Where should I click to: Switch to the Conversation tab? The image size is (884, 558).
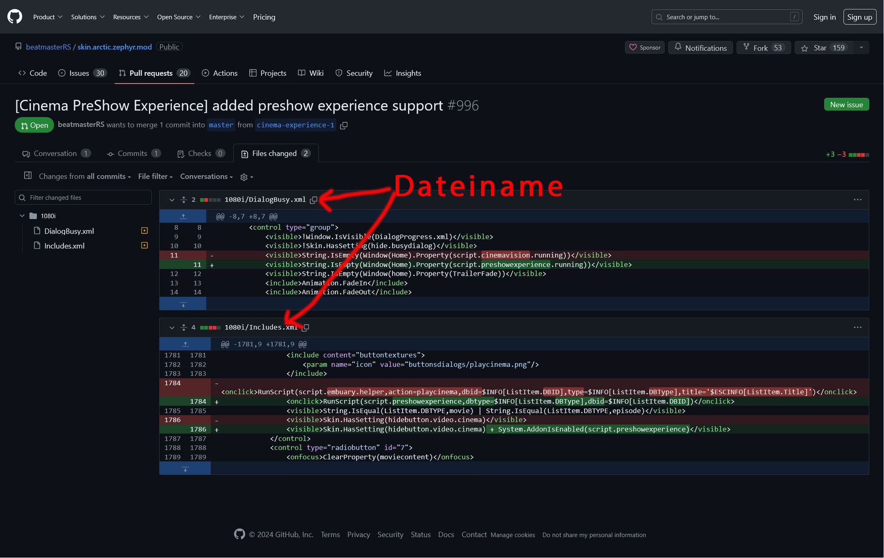click(x=57, y=153)
